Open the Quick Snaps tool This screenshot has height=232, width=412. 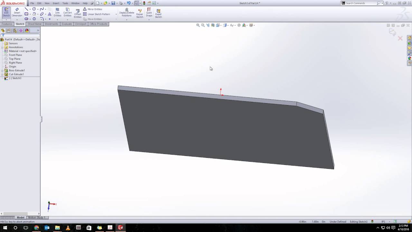click(x=149, y=12)
